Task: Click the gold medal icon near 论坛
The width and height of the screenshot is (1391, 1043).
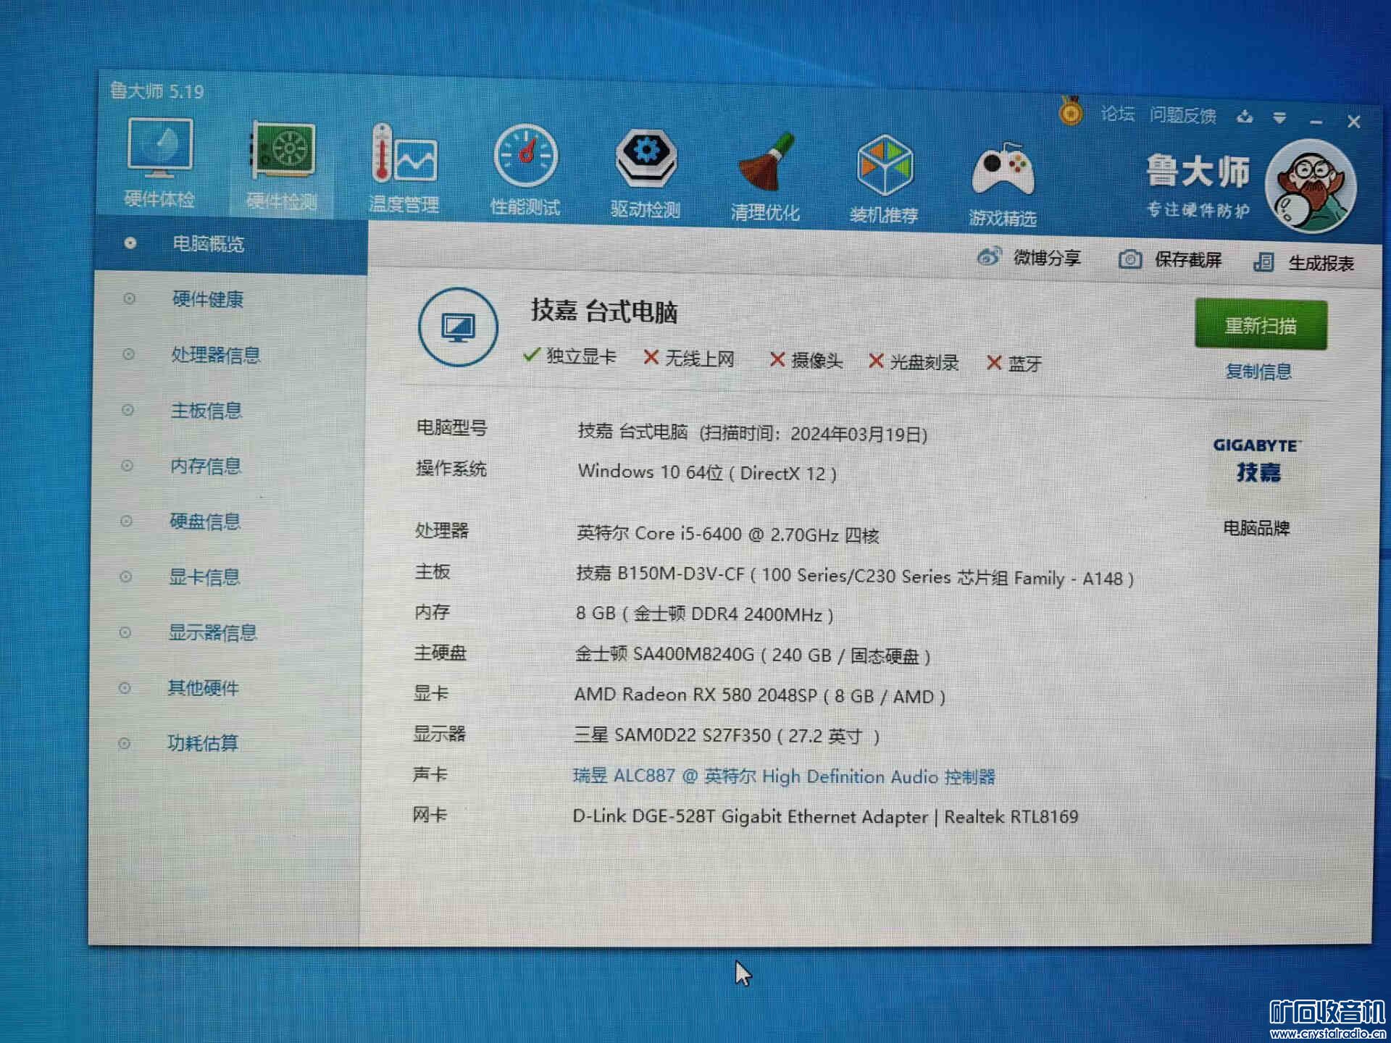Action: [1070, 112]
